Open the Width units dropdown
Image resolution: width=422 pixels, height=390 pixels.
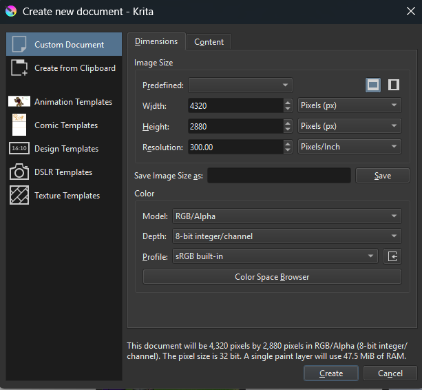[x=349, y=106]
